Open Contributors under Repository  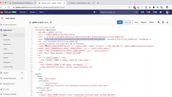[8, 53]
